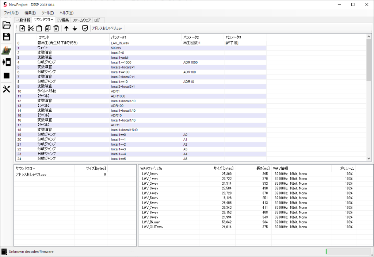This screenshot has width=374, height=257.
Task: Click the green progress bar in status bar
Action: tap(348, 252)
